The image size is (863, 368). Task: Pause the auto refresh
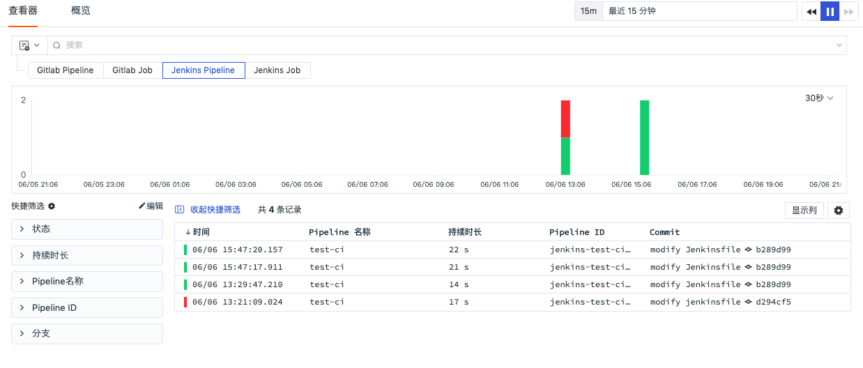tap(830, 11)
